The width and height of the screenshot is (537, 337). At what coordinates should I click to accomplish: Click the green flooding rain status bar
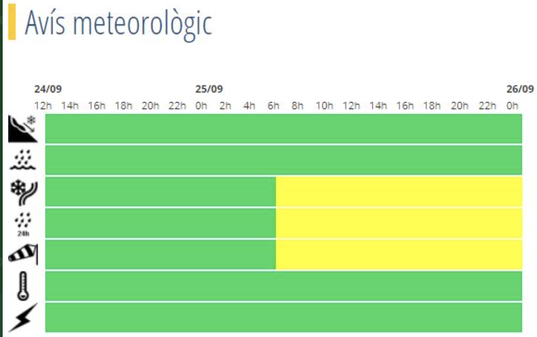coord(284,160)
